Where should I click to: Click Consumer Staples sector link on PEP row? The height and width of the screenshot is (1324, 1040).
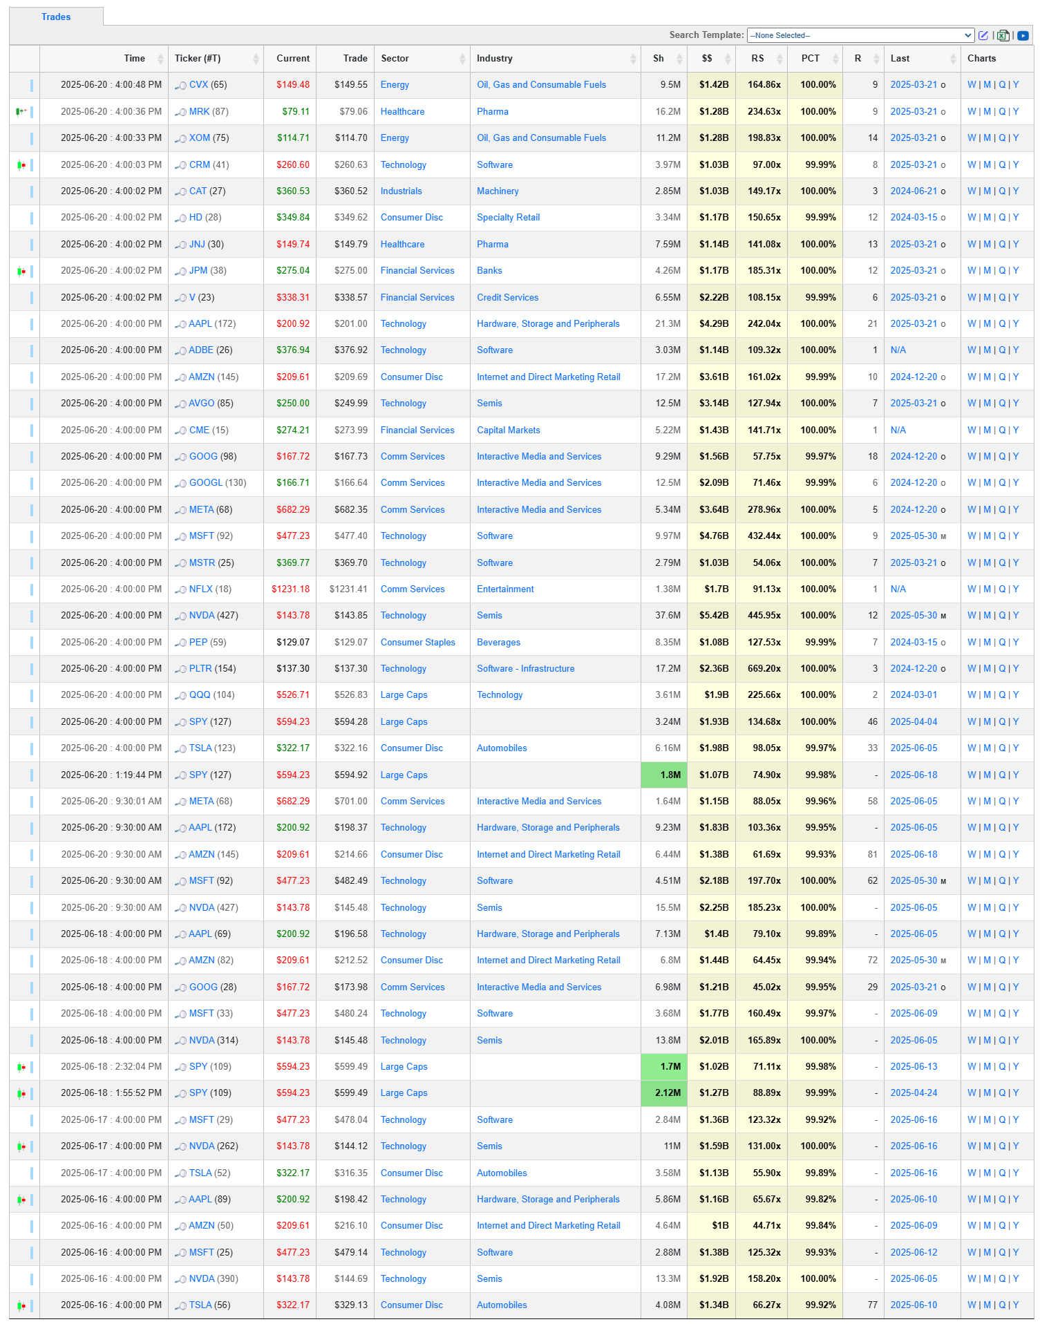point(418,643)
